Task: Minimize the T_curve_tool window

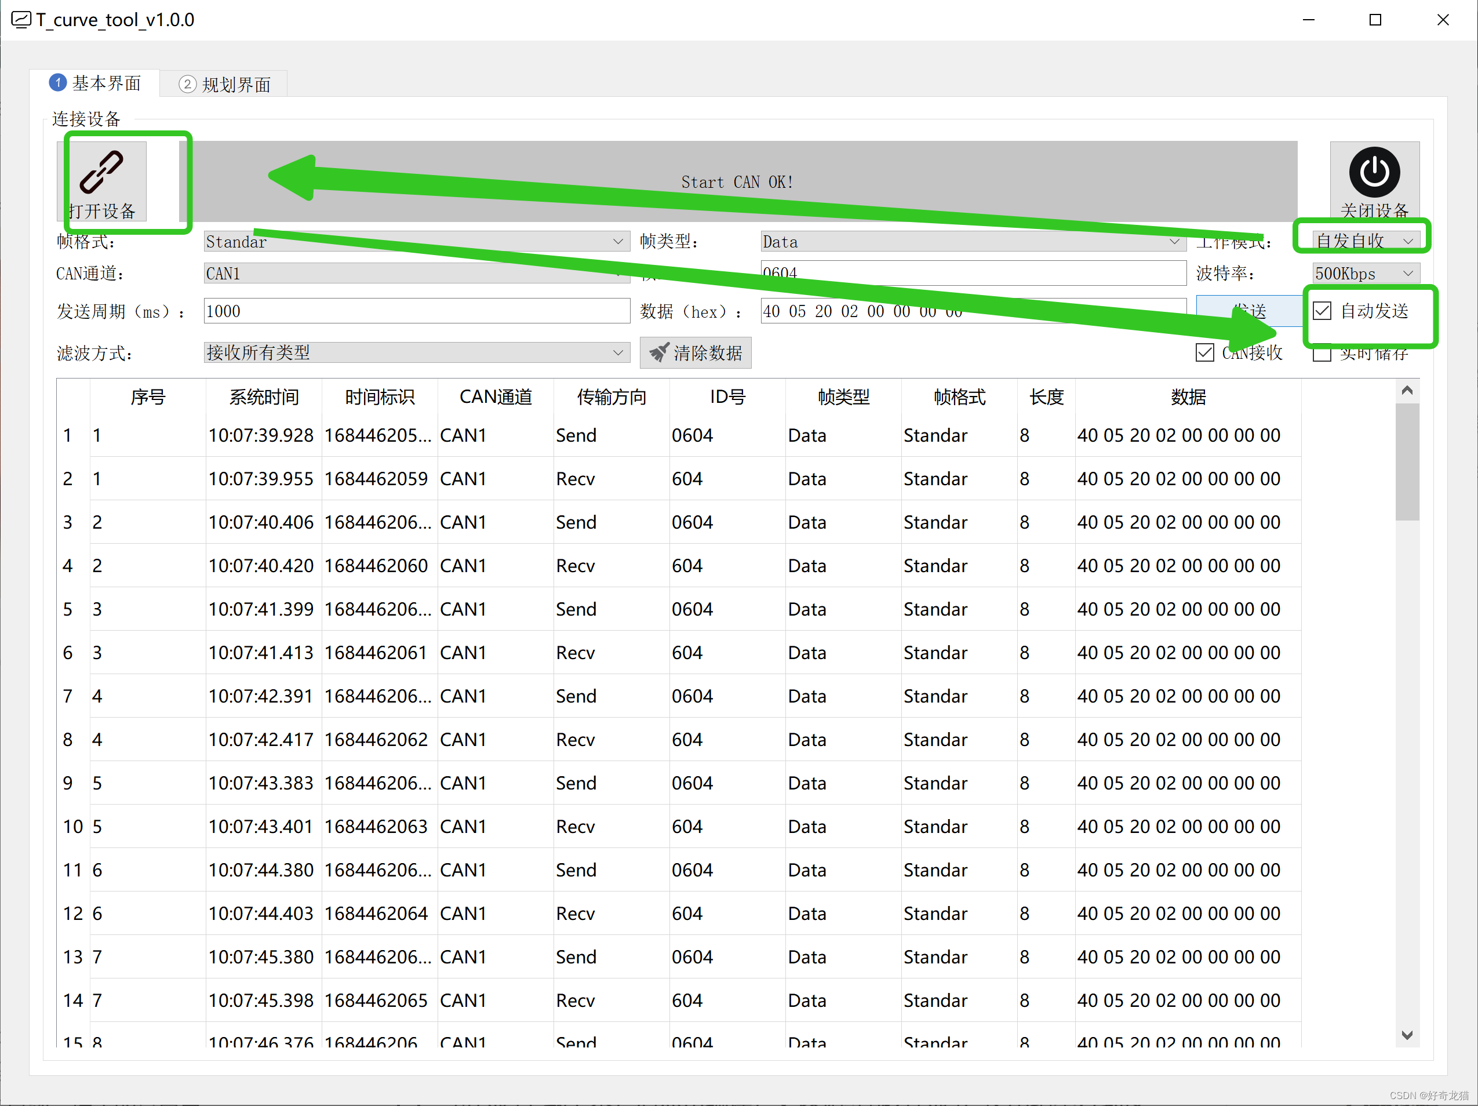Action: [1308, 20]
